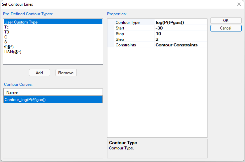245x162 pixels.
Task: Close the Set Contour Lines window
Action: (x=239, y=4)
